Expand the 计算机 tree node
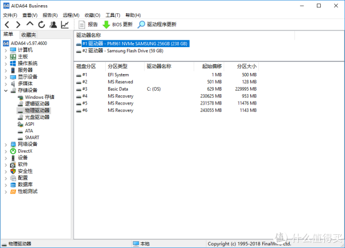The height and width of the screenshot is (248, 345). [x=6, y=51]
